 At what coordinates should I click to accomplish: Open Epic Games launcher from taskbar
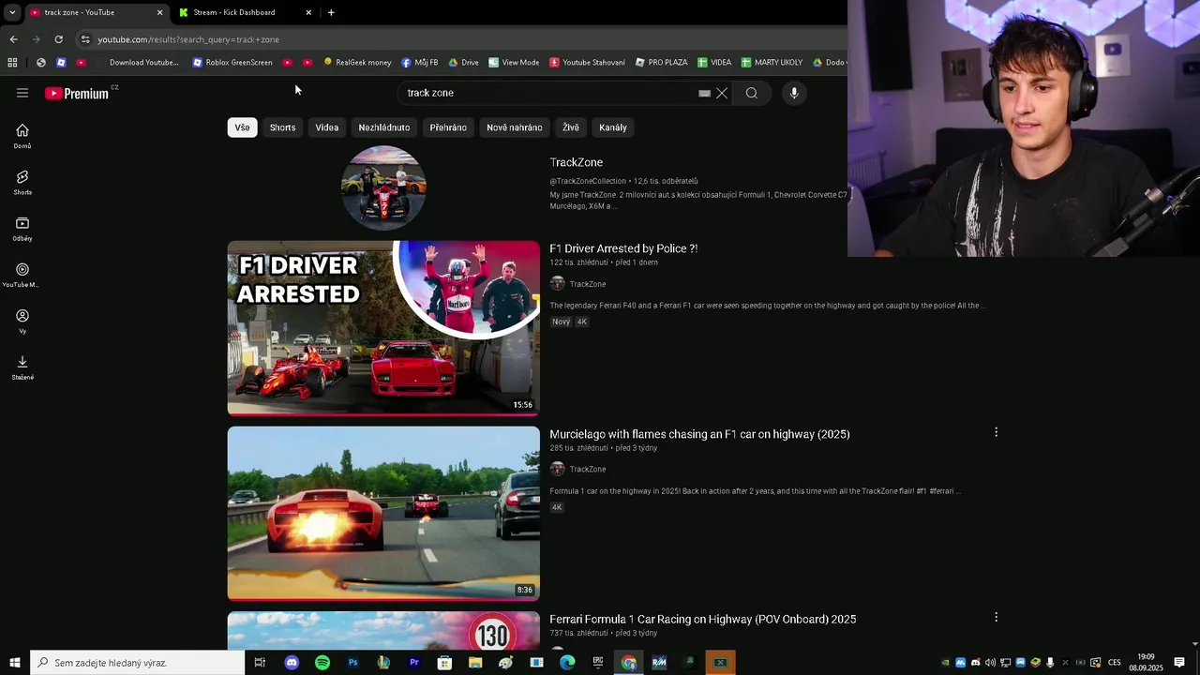tap(598, 662)
